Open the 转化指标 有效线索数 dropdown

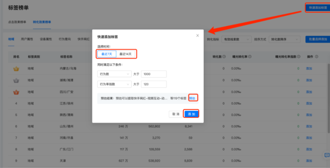click(237, 39)
